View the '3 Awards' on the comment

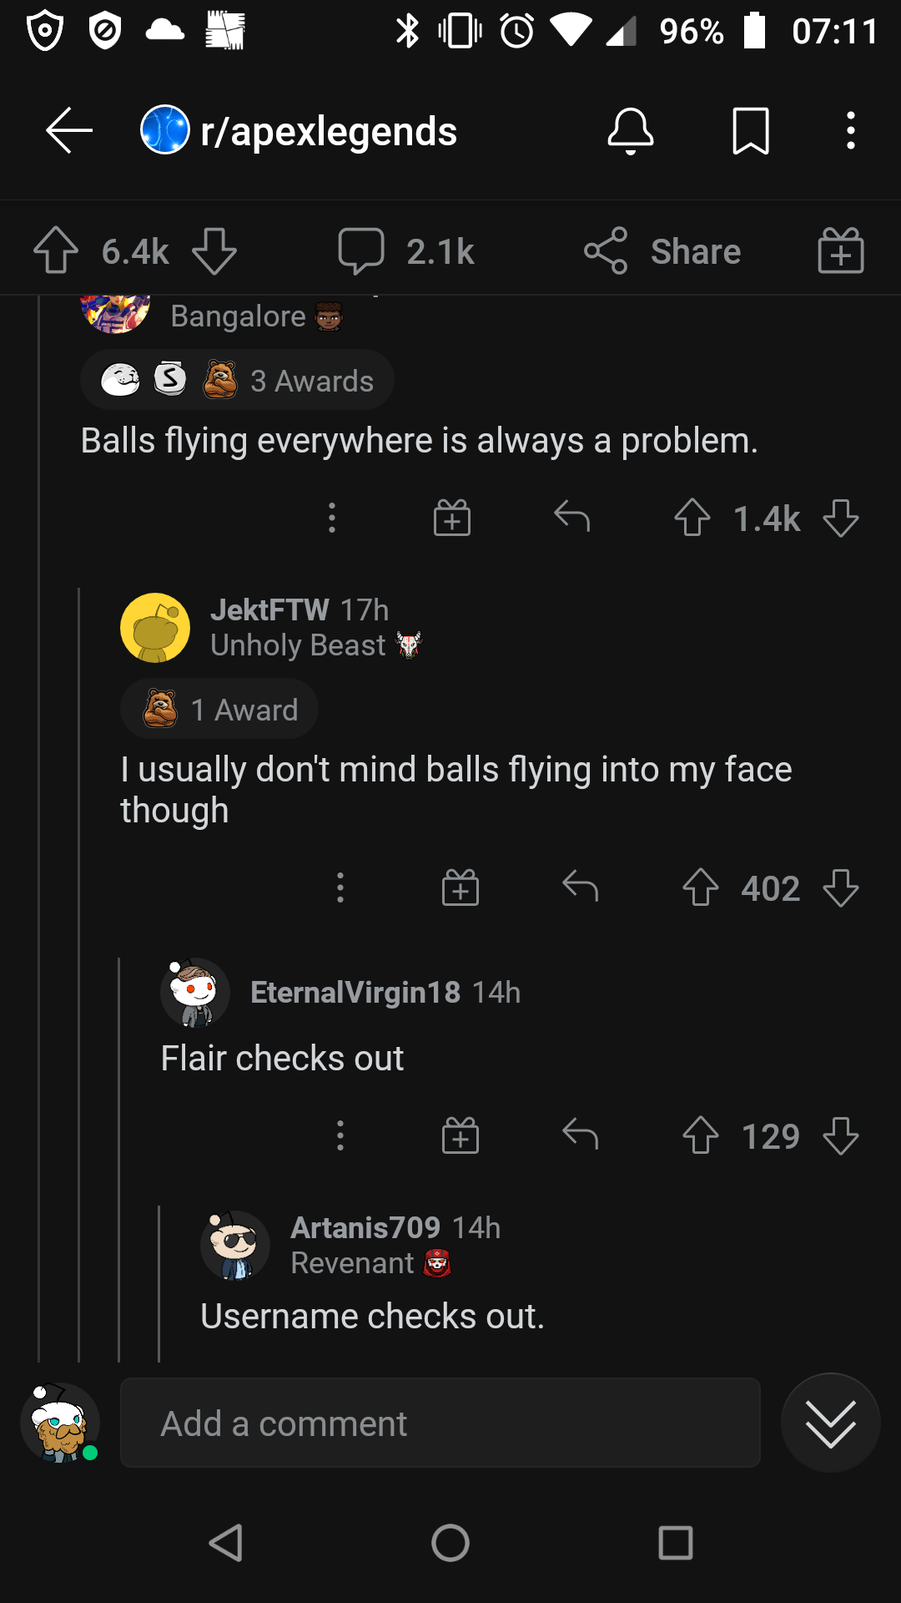point(236,379)
